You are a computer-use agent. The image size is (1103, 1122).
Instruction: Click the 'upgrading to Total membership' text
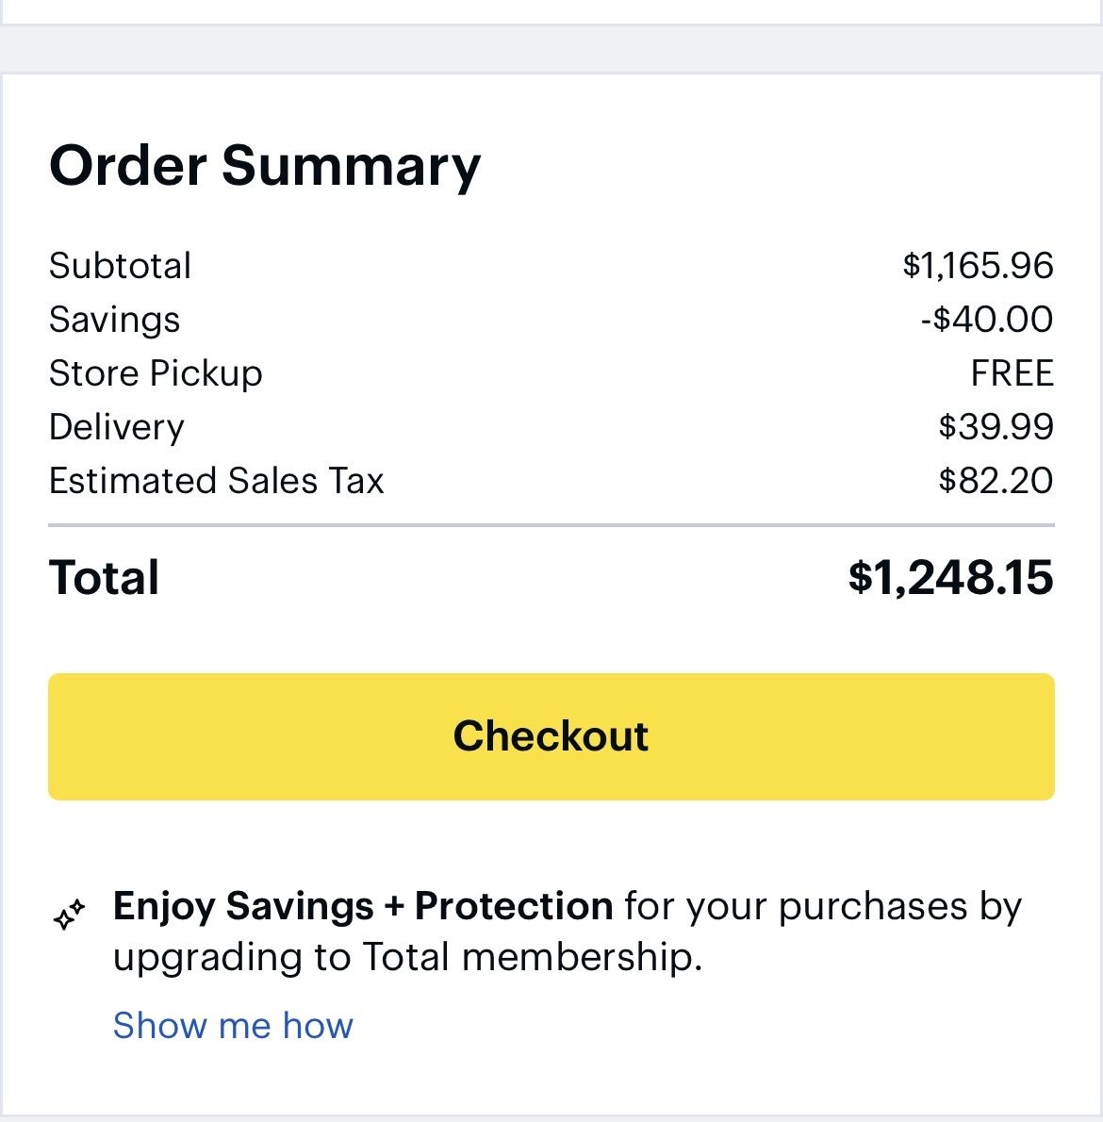click(407, 957)
